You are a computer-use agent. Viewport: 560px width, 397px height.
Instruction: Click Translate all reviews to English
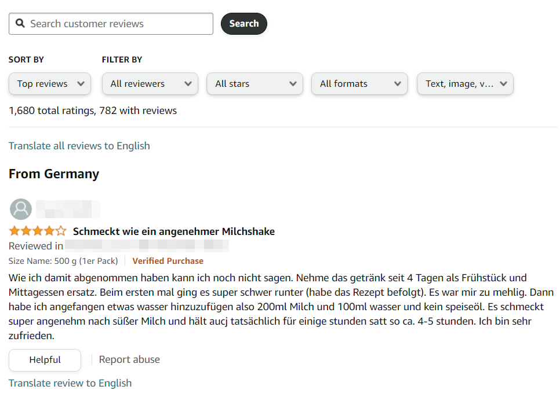tap(79, 146)
